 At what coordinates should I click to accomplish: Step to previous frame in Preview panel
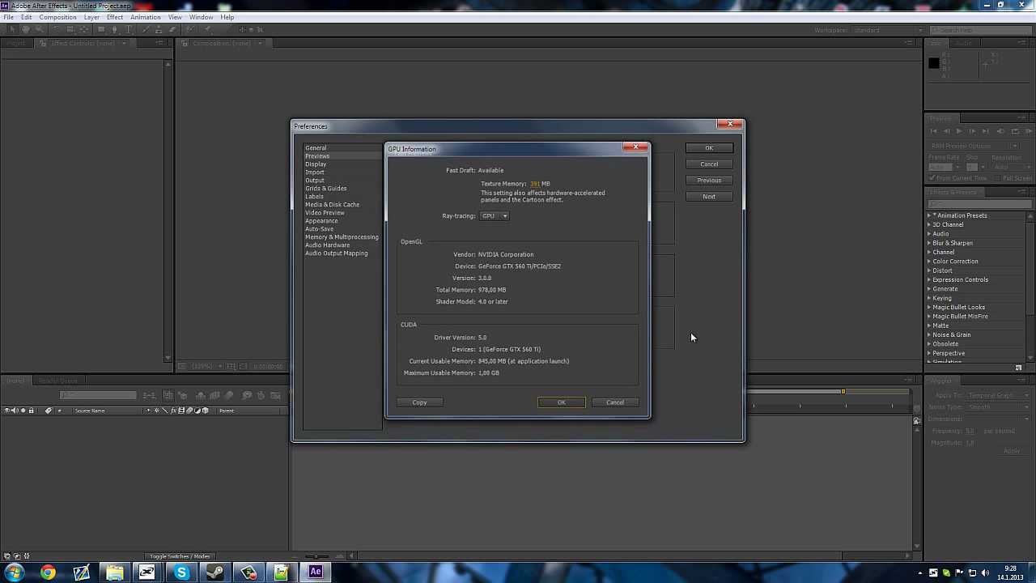pos(947,131)
